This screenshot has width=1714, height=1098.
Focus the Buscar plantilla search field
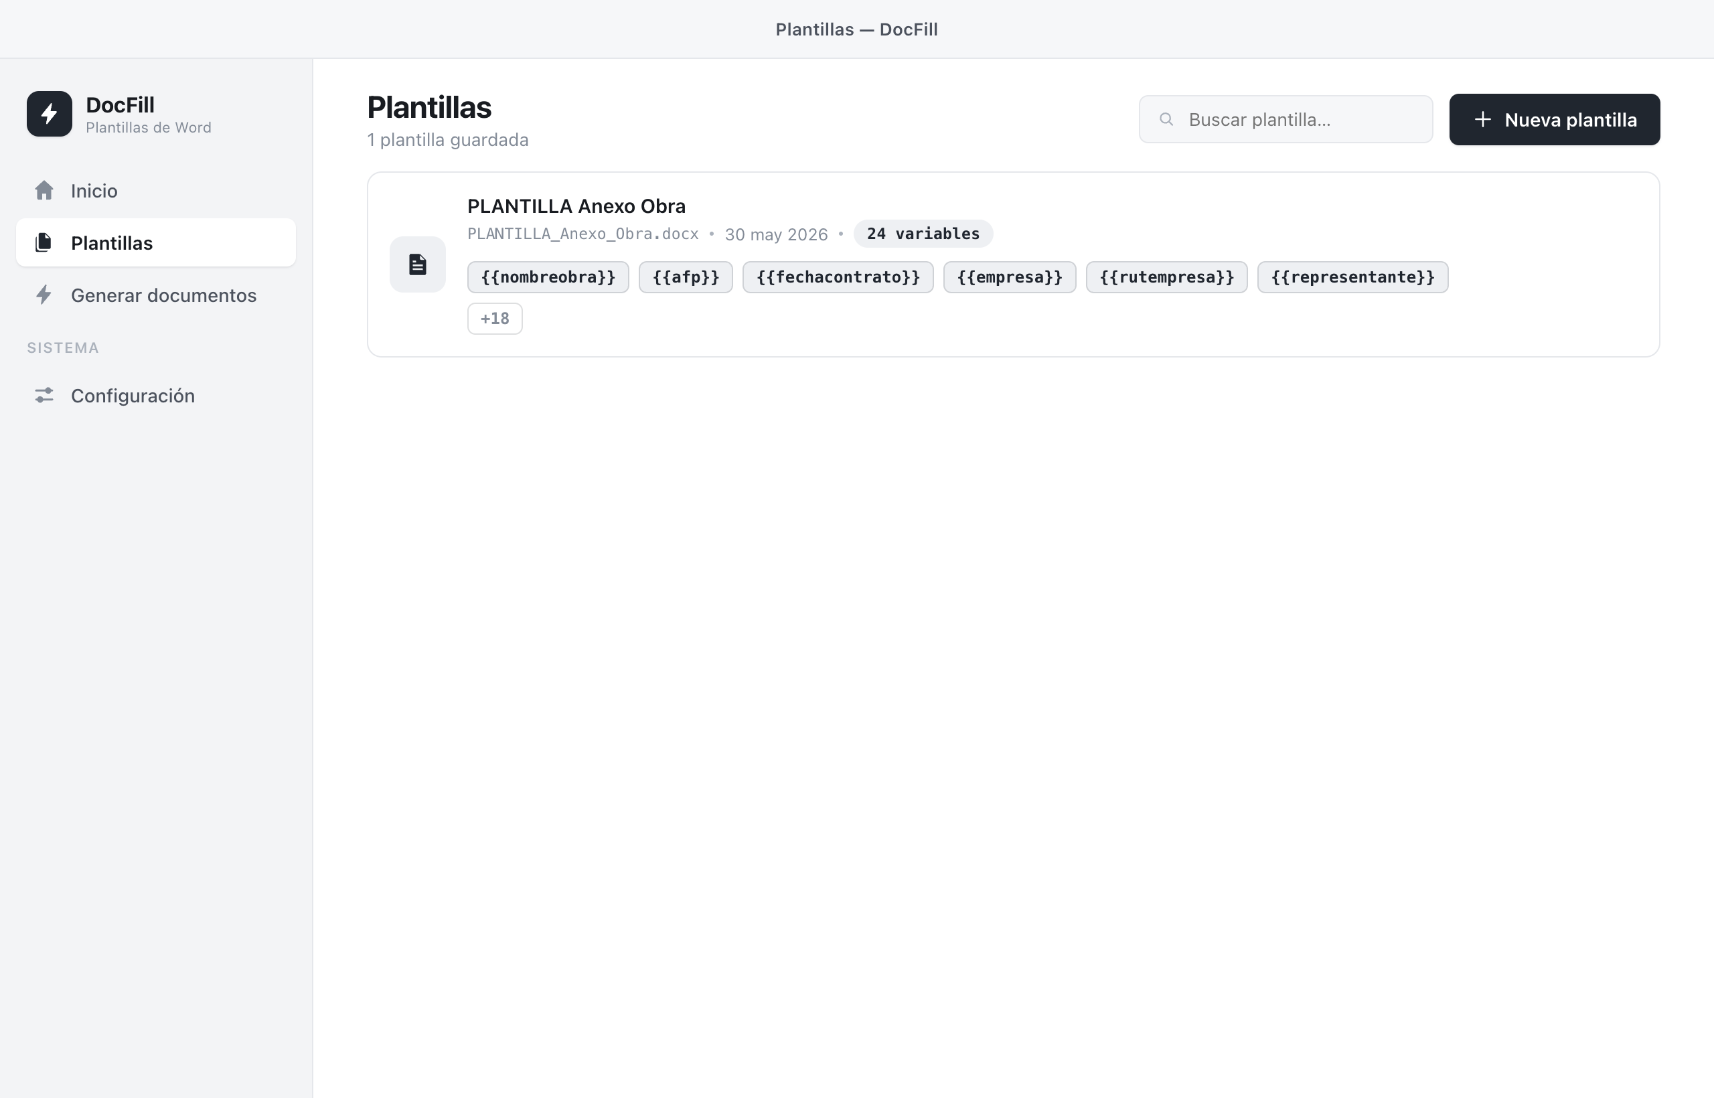[x=1285, y=119]
